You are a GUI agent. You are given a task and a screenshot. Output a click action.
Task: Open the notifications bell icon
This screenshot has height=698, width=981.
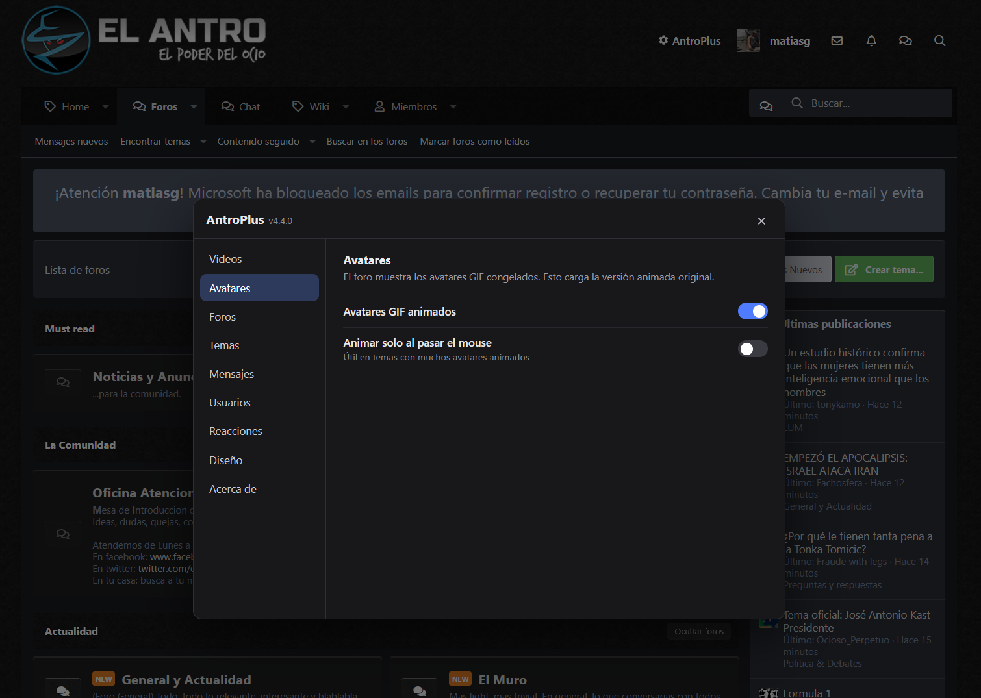pyautogui.click(x=871, y=40)
